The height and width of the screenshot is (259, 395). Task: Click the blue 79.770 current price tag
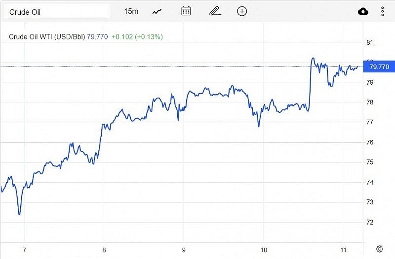(379, 66)
